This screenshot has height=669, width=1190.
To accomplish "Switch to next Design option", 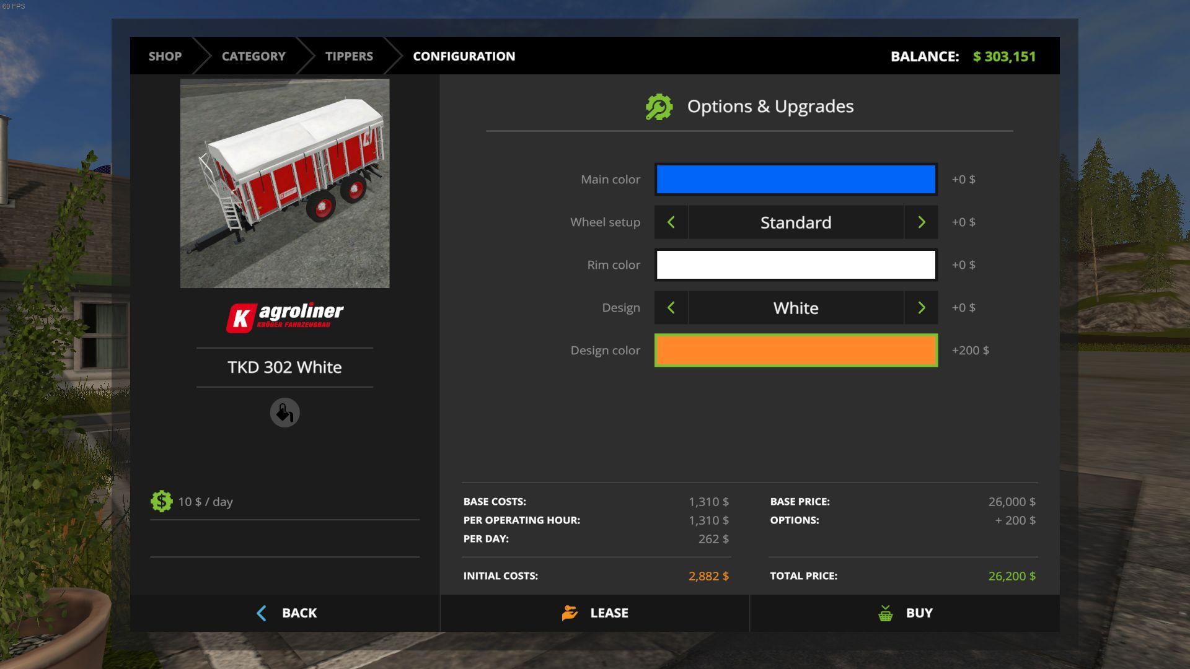I will tap(921, 308).
